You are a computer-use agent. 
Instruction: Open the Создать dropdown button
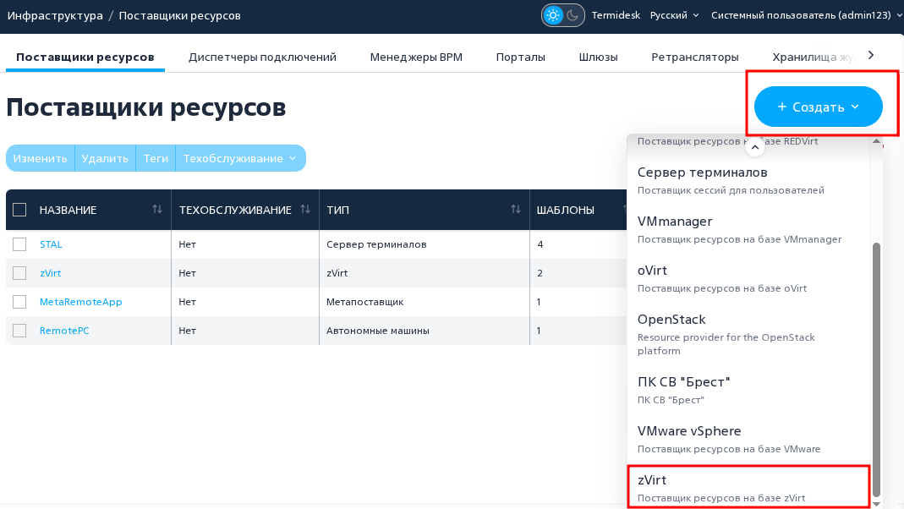pyautogui.click(x=818, y=107)
